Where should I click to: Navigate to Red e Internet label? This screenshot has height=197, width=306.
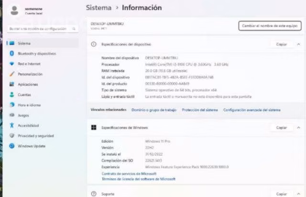tap(29, 64)
